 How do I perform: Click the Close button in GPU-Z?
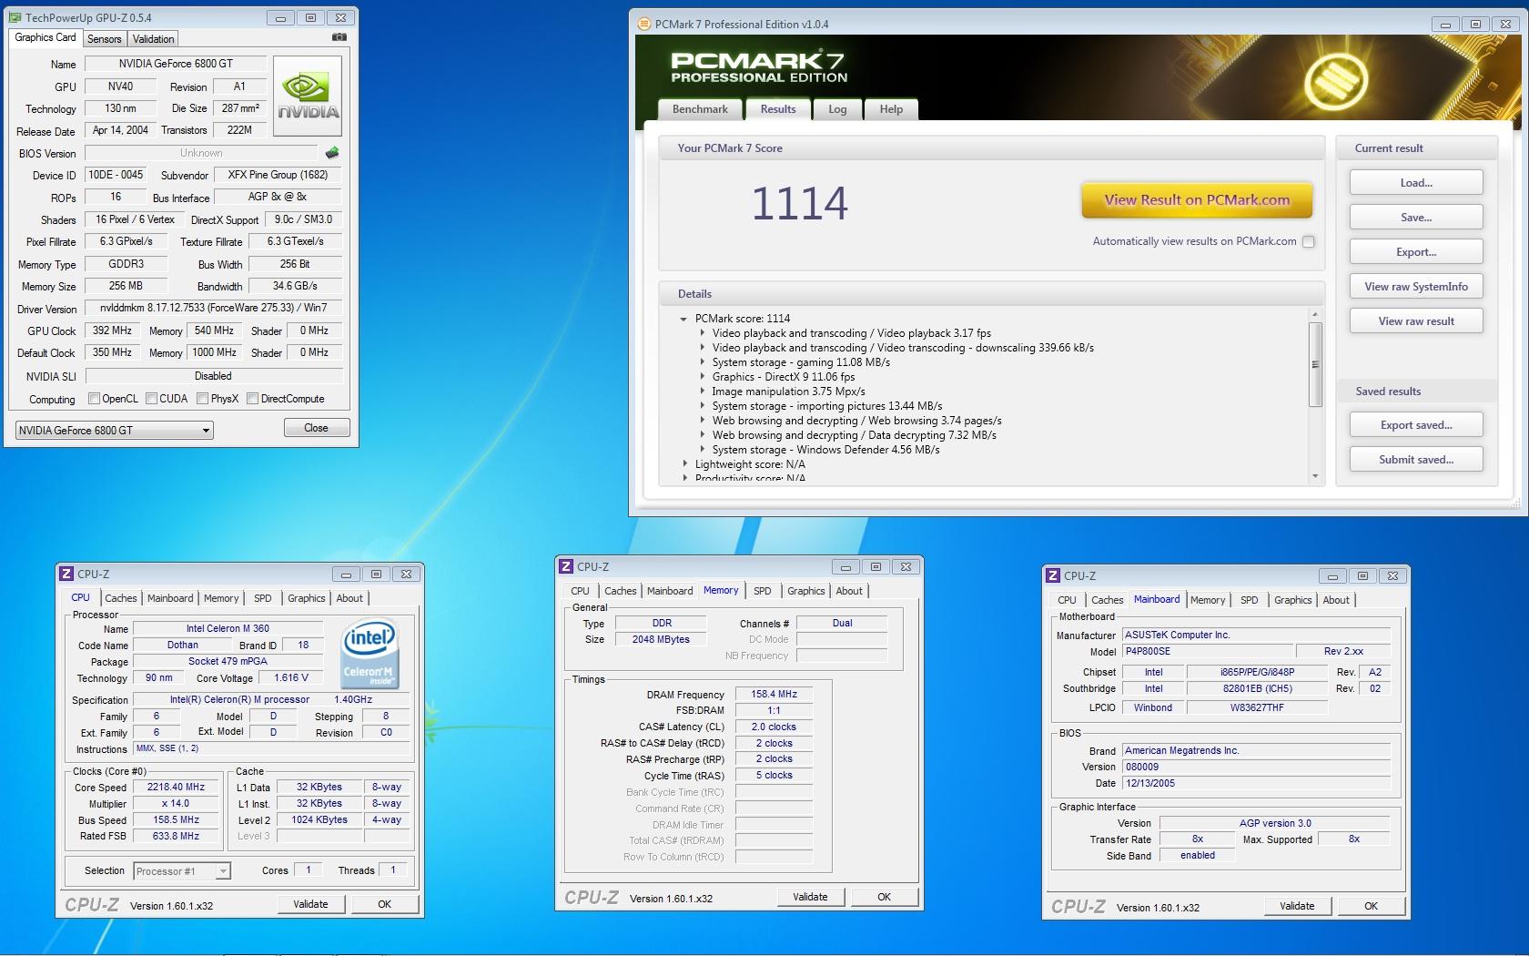point(316,428)
